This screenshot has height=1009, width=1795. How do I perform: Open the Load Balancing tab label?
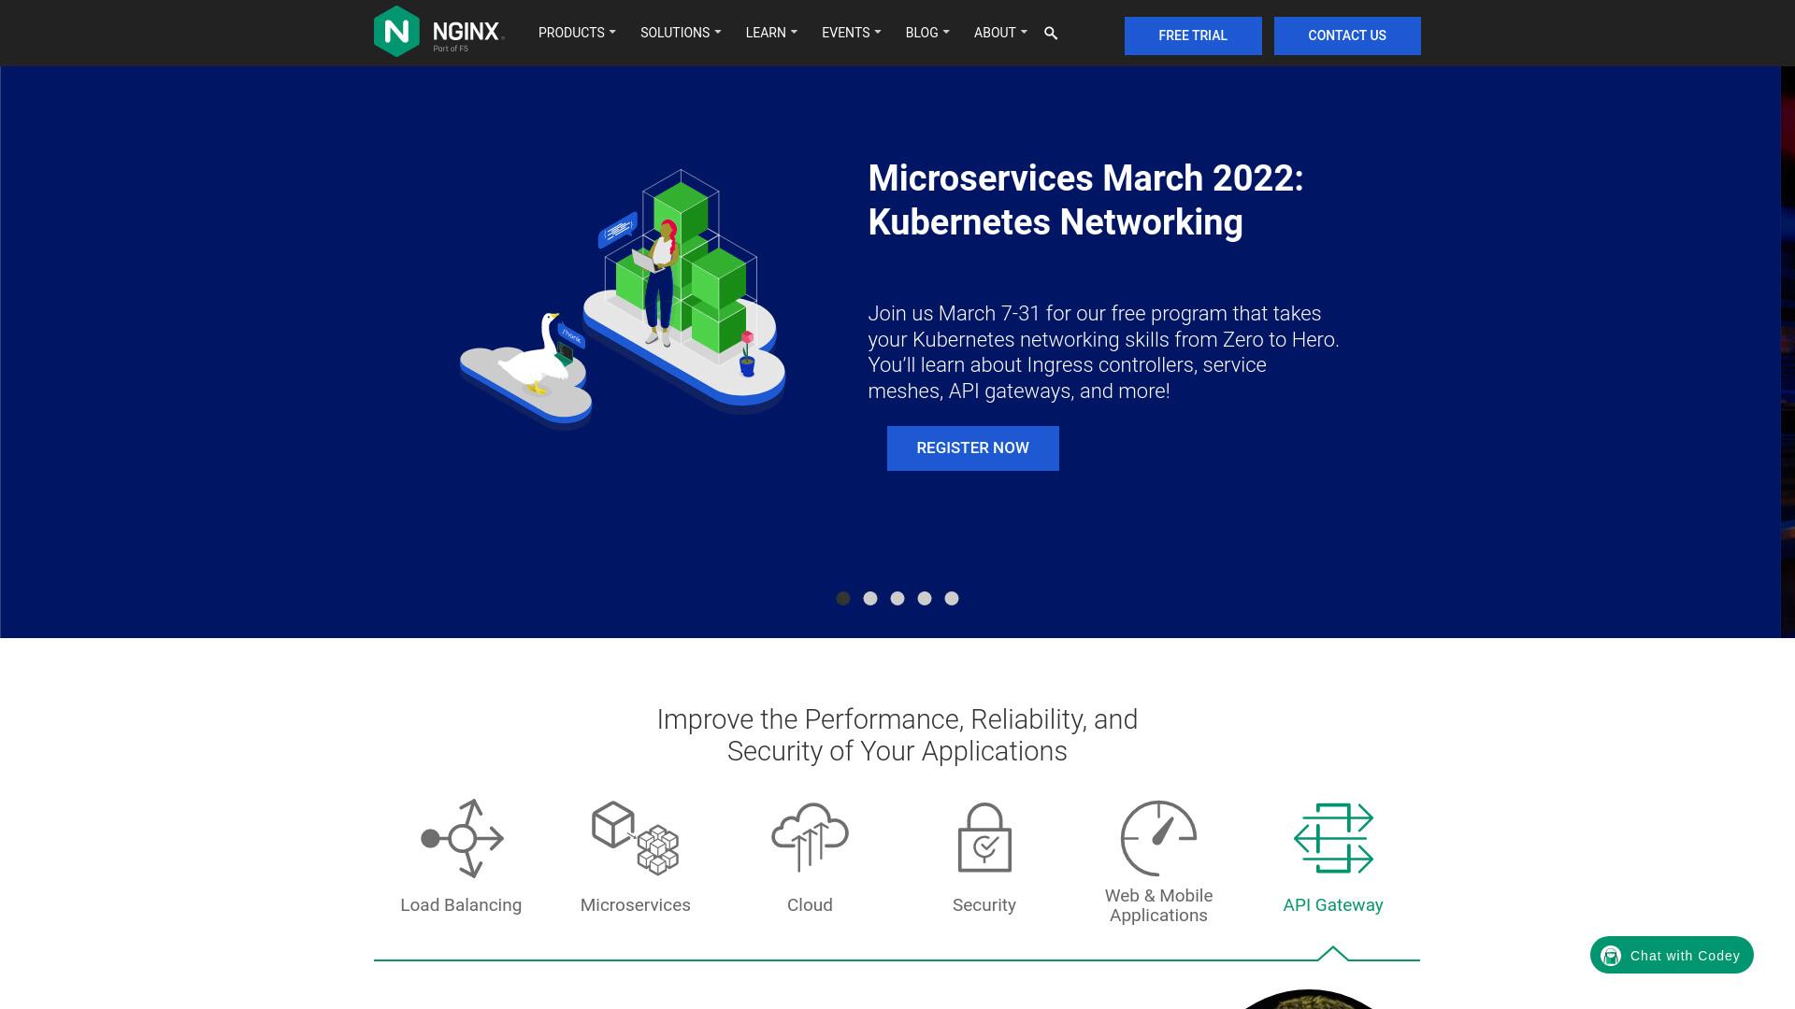pos(461,905)
